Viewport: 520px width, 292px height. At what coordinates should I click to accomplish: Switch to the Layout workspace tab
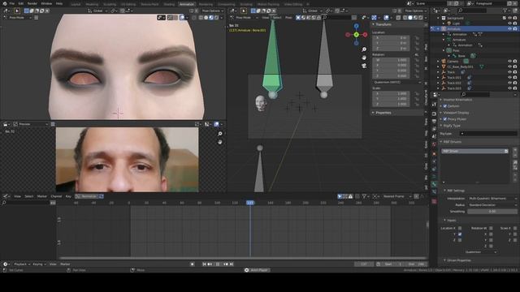[x=76, y=4]
